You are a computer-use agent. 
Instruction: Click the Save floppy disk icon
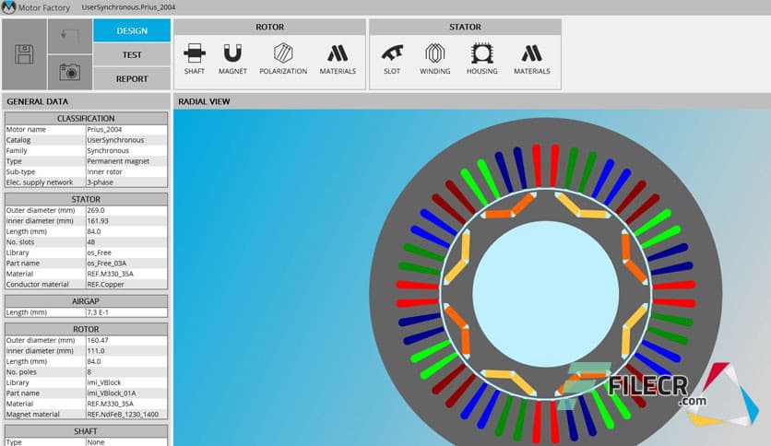pos(24,53)
